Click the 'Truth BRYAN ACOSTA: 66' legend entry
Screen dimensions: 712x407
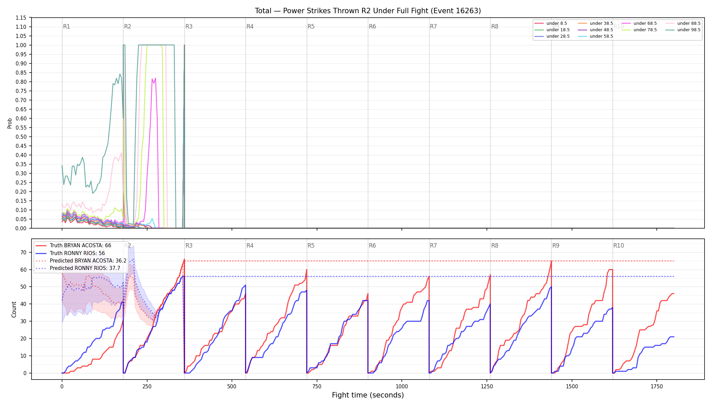tap(80, 246)
